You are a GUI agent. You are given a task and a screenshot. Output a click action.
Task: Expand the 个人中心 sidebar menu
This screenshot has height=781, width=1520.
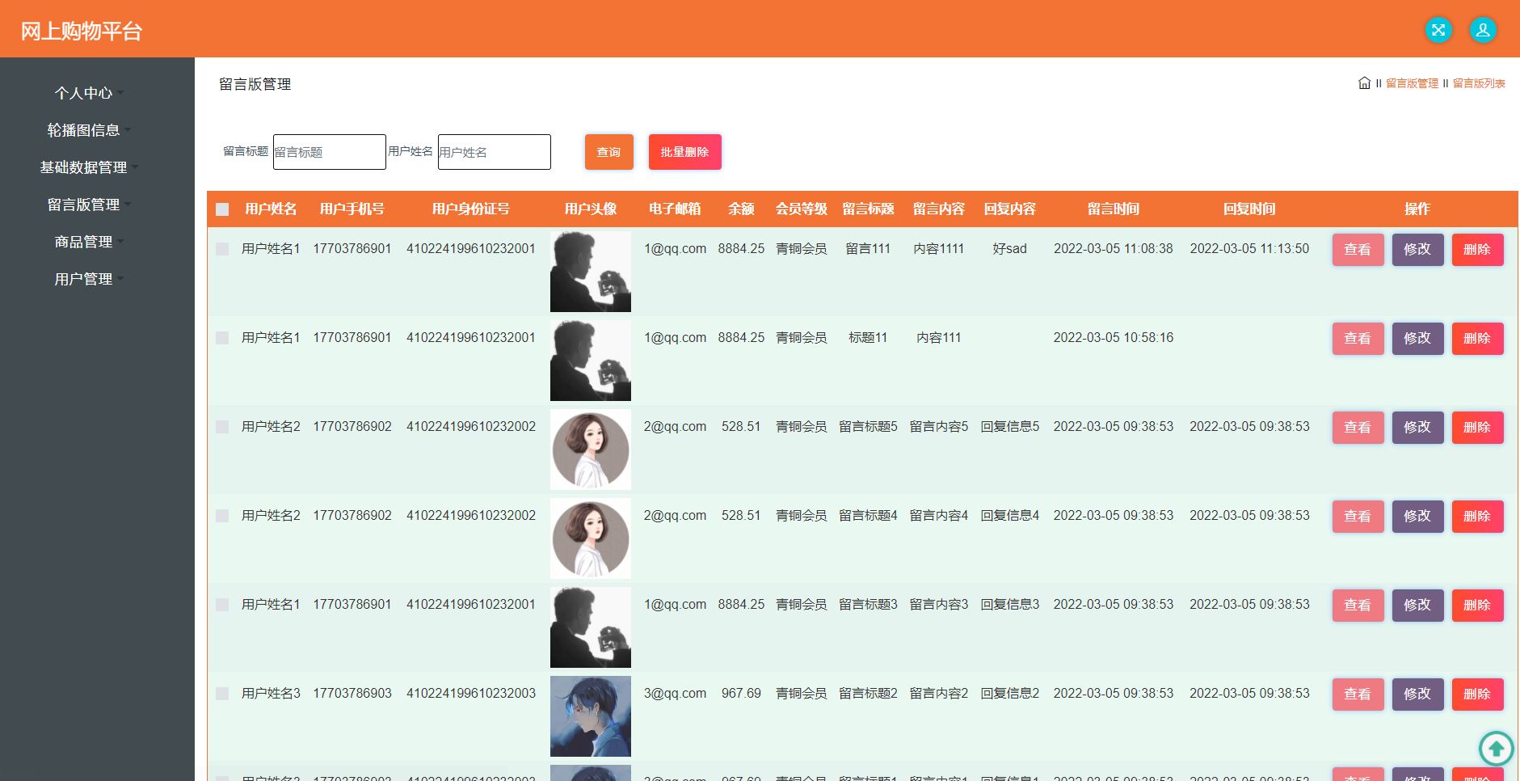(89, 93)
